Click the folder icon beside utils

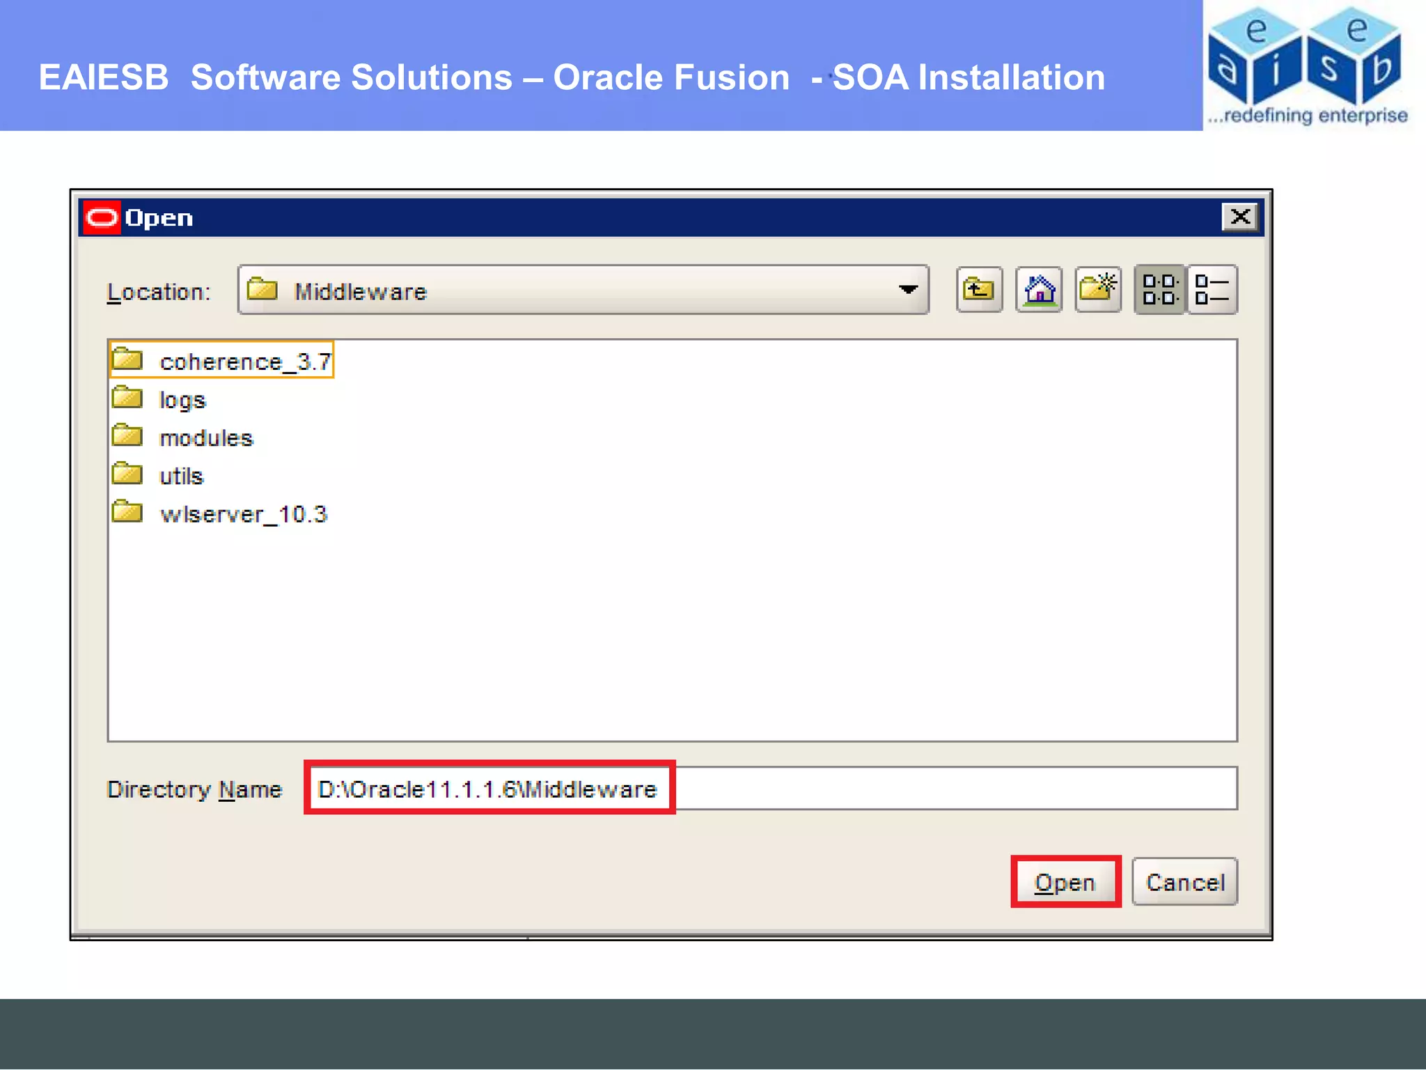[127, 474]
